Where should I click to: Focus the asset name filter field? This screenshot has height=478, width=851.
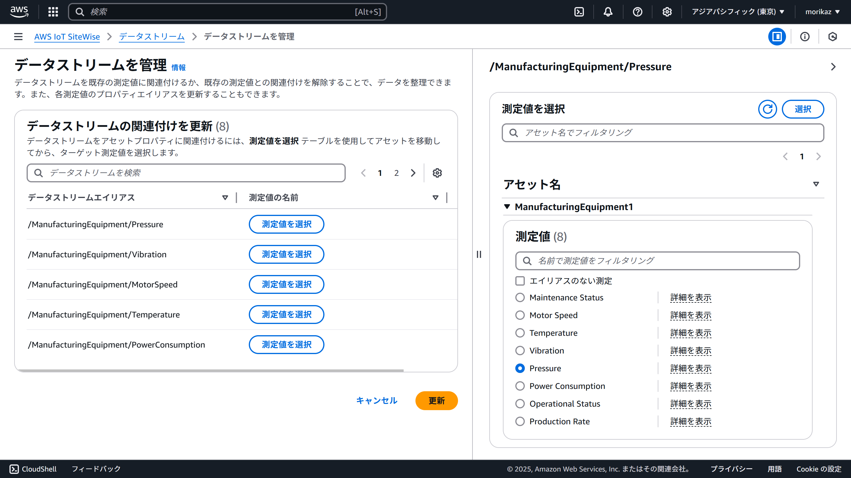click(x=663, y=132)
